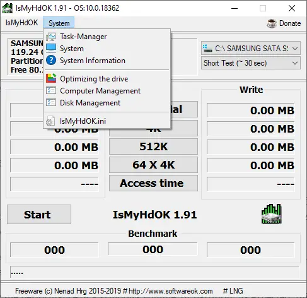Choose System entry in the dropdown menu
The width and height of the screenshot is (307, 298).
[x=107, y=49]
